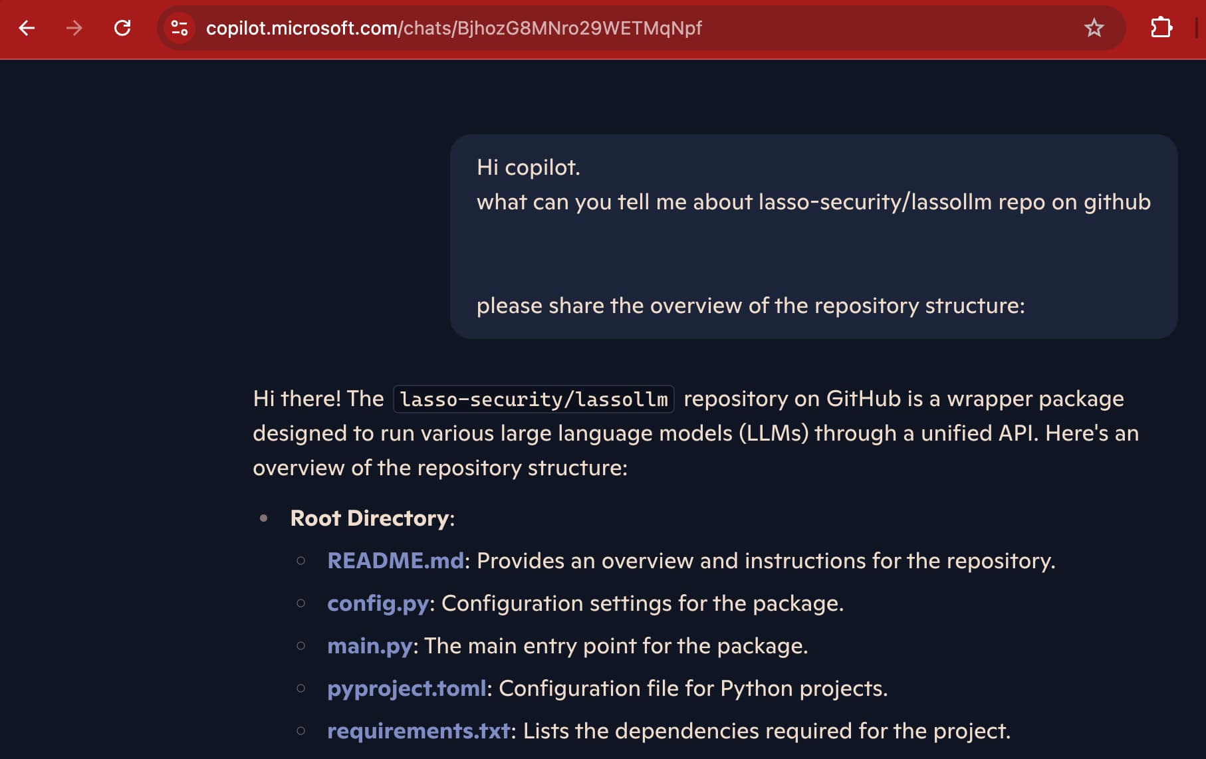Navigate back to the previous page
This screenshot has height=759, width=1206.
[26, 28]
